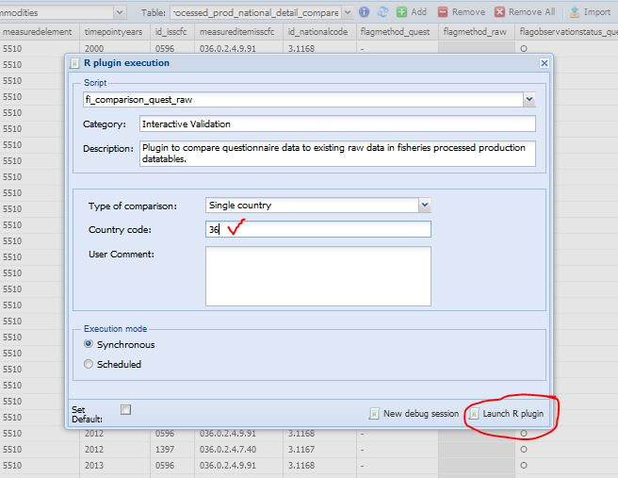The width and height of the screenshot is (618, 478).
Task: Open the Table selector dropdown
Action: tap(348, 12)
